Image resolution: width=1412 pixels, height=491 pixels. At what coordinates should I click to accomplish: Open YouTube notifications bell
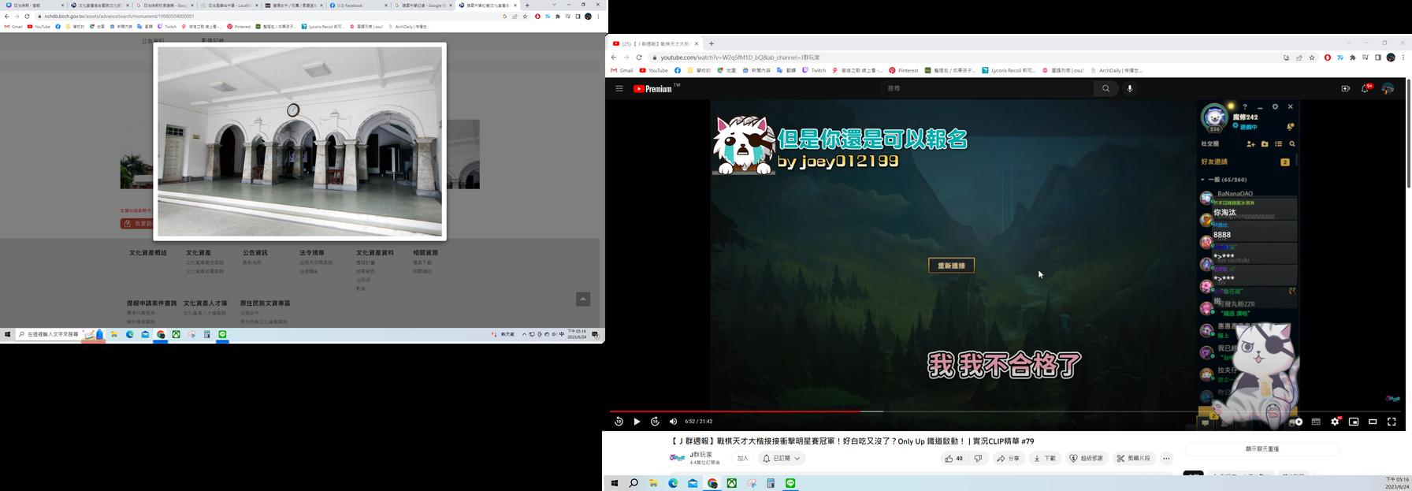pos(1366,89)
